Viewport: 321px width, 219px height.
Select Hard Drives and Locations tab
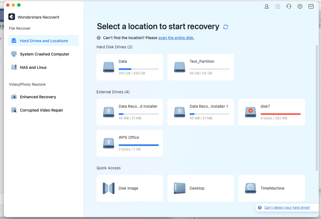[x=44, y=41]
